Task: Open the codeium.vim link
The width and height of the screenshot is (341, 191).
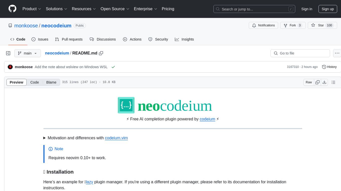Action: pos(116,138)
